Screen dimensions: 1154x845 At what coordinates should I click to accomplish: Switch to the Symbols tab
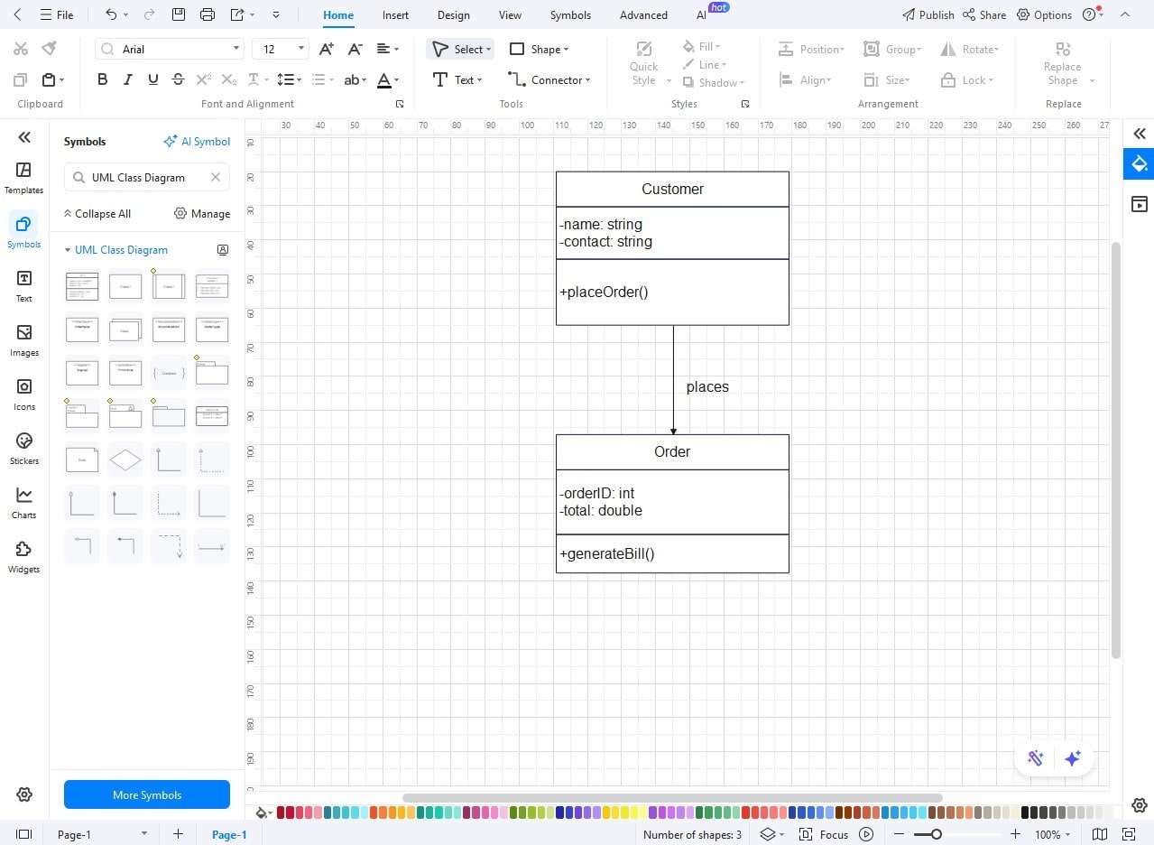570,14
